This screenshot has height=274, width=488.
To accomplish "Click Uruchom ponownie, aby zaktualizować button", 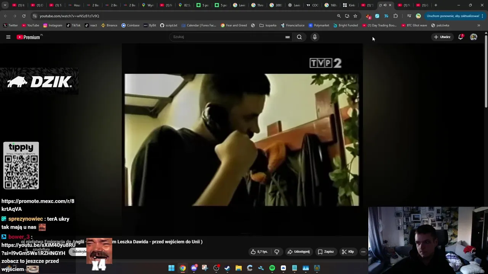I will (x=453, y=16).
